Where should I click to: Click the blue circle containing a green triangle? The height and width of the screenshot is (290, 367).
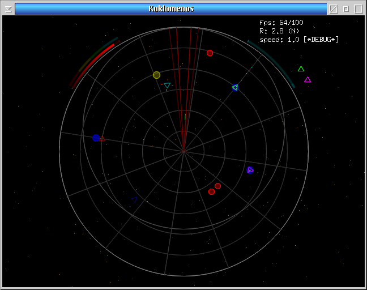point(235,87)
